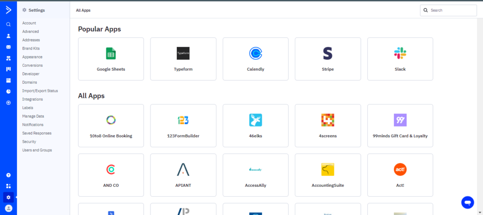Viewport: 483px width, 215px height.
Task: Open Developer settings
Action: pyautogui.click(x=31, y=74)
